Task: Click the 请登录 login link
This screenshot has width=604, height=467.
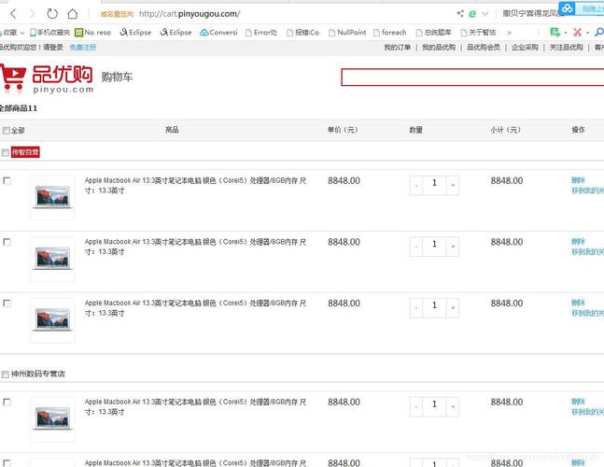Action: [53, 47]
